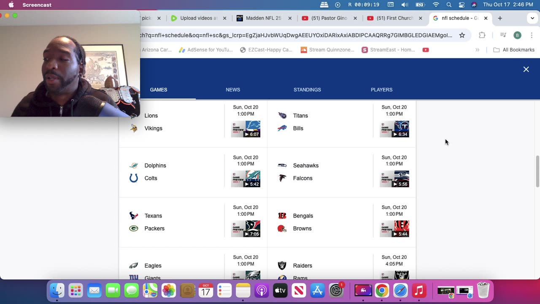Screen dimensions: 540x304
Task: Open Launchpad from the Dock
Action: tap(76, 290)
